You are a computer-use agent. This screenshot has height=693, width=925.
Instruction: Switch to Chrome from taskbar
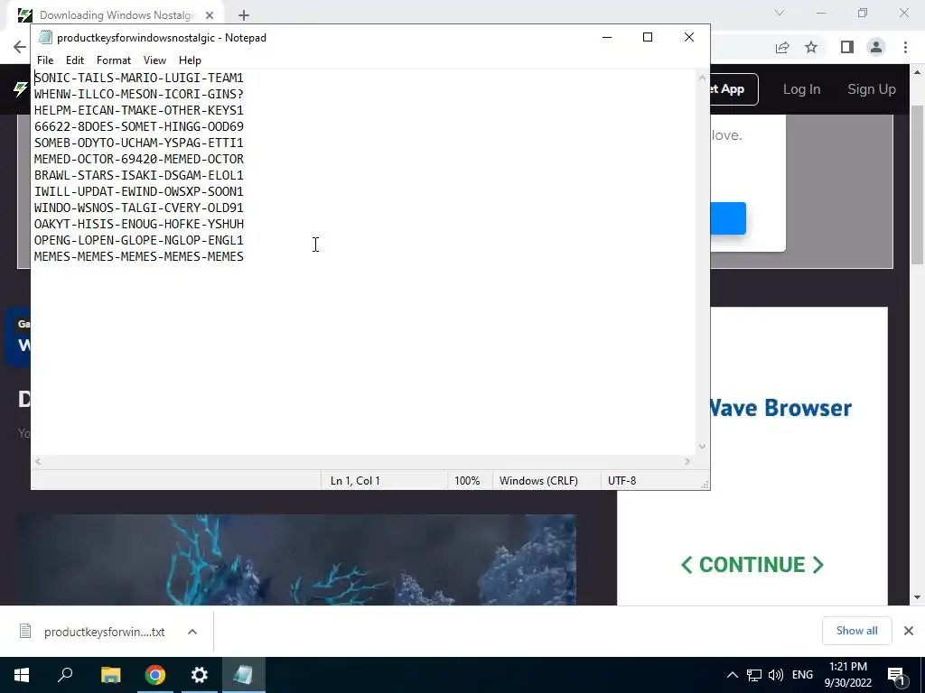(155, 675)
